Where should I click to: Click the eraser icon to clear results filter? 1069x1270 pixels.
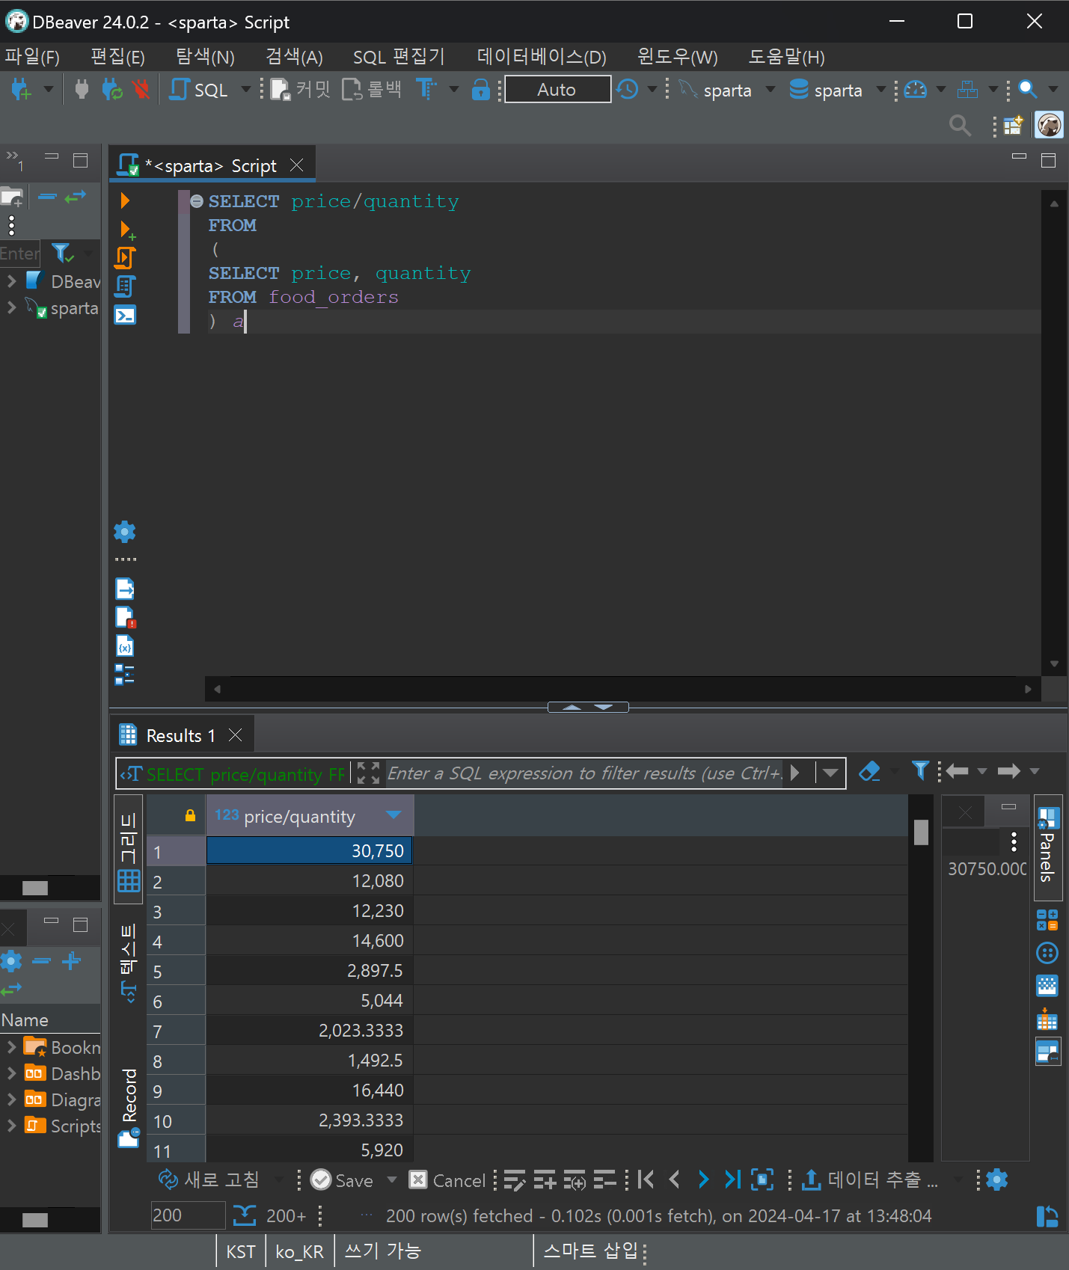click(869, 772)
